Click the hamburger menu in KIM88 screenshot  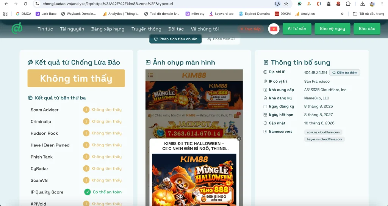151,75
